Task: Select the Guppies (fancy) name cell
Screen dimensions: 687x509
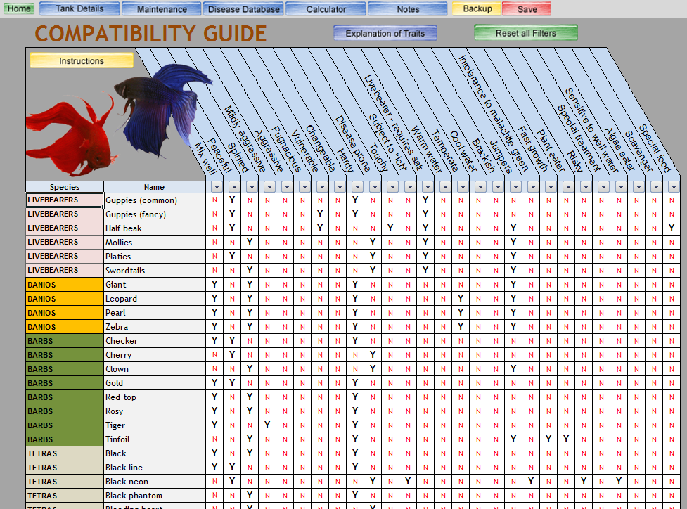Action: pos(153,214)
